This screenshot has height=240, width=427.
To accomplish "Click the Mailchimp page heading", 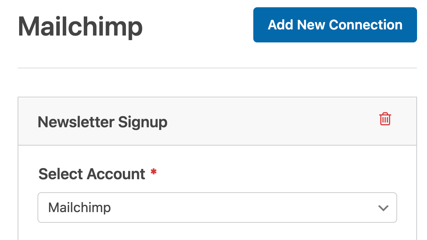I will [80, 27].
